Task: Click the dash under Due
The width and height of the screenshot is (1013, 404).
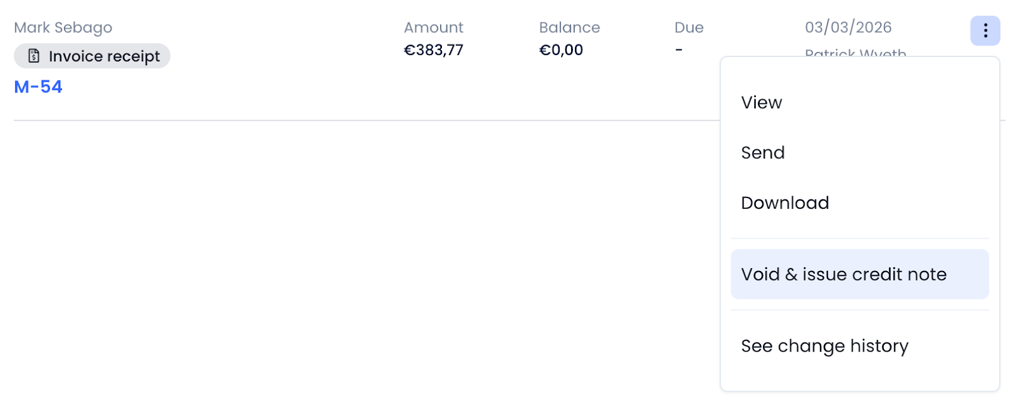Action: [679, 50]
